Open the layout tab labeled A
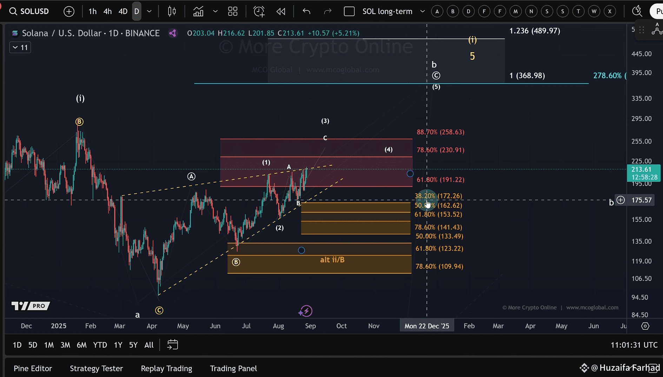Image resolution: width=663 pixels, height=377 pixels. coord(437,12)
